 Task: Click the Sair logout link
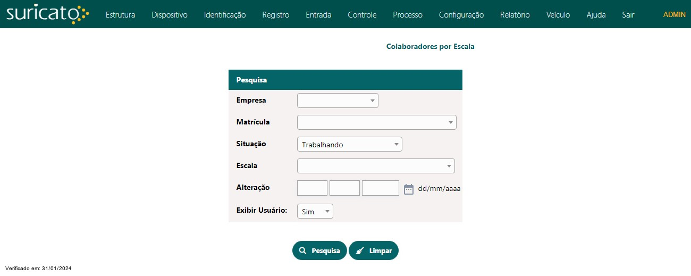[628, 15]
